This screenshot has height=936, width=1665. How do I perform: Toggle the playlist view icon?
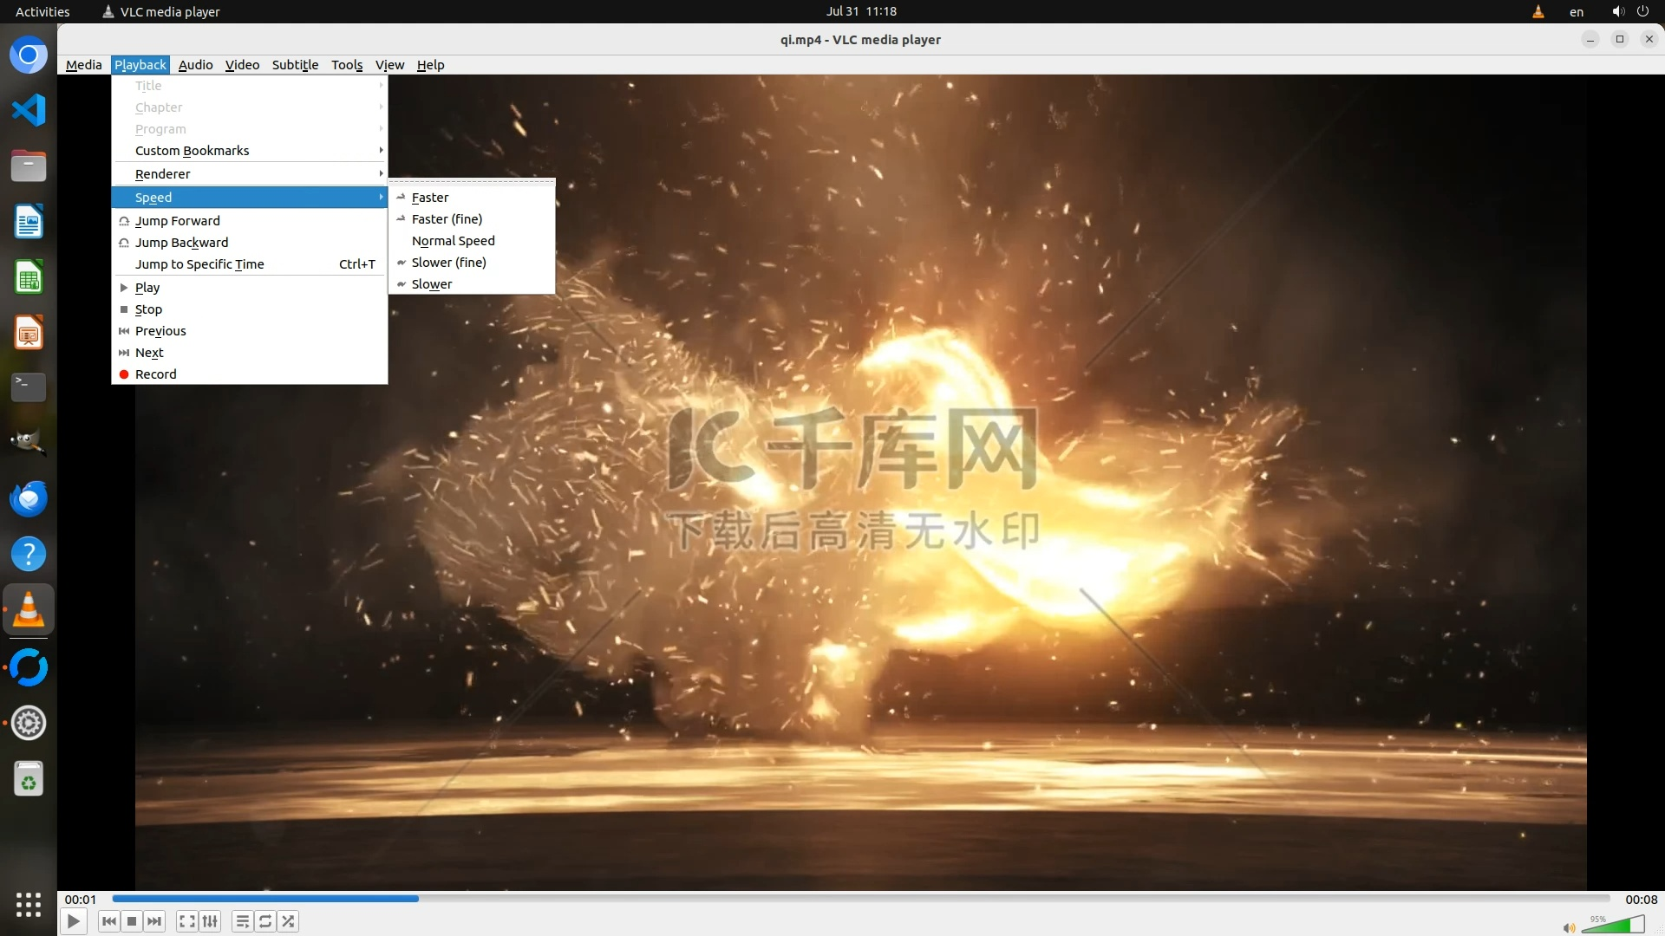243,921
